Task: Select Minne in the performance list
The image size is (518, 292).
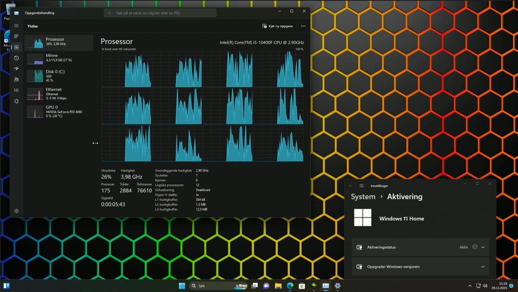Action: tap(58, 58)
